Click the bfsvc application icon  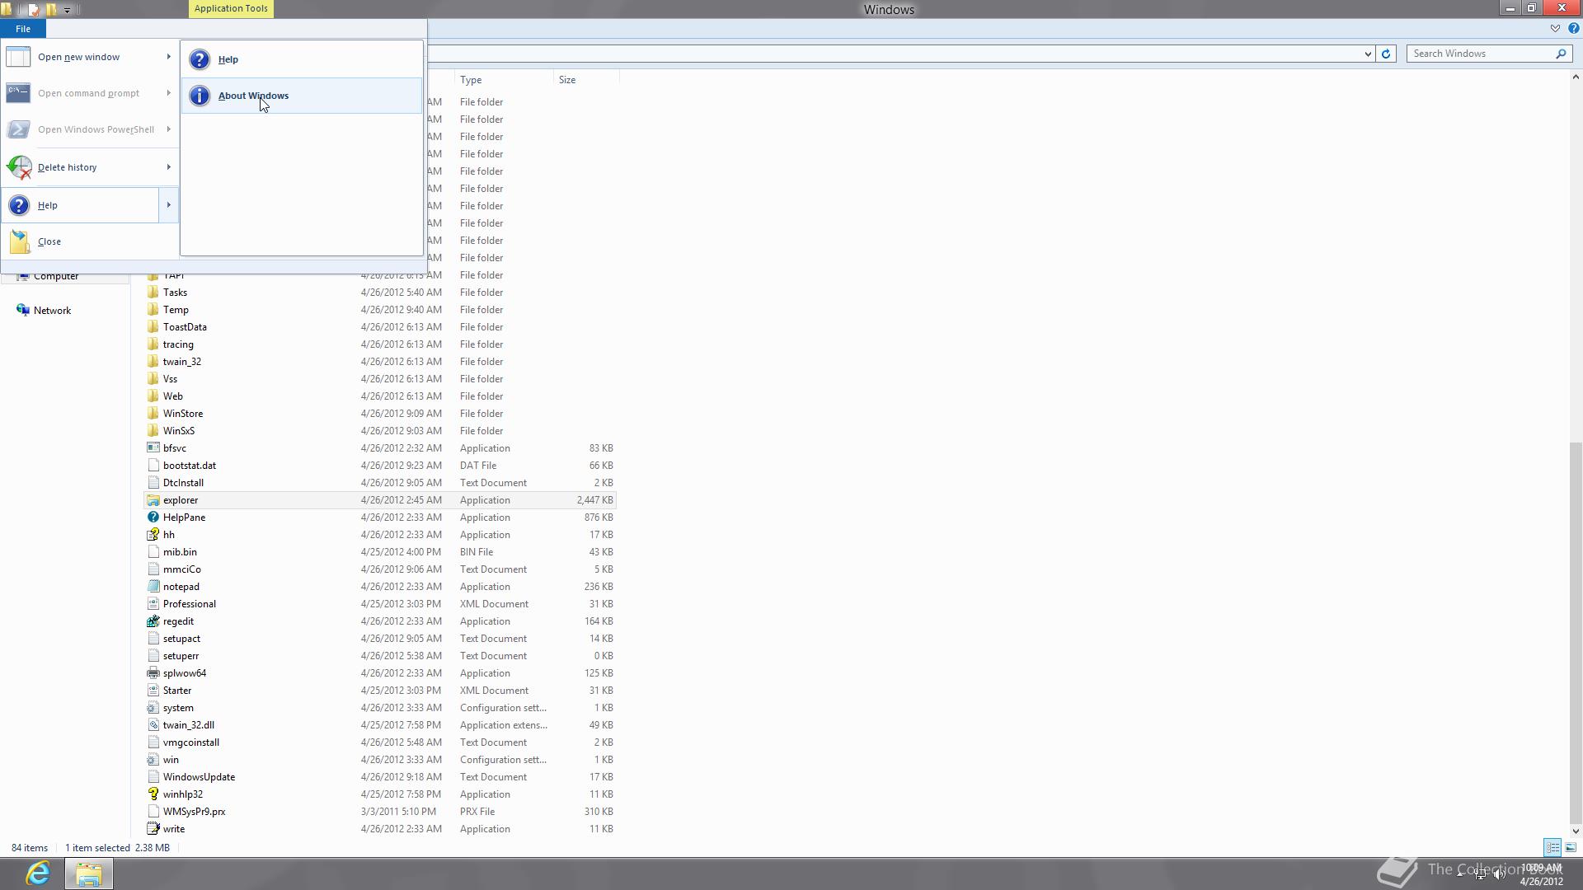(153, 448)
